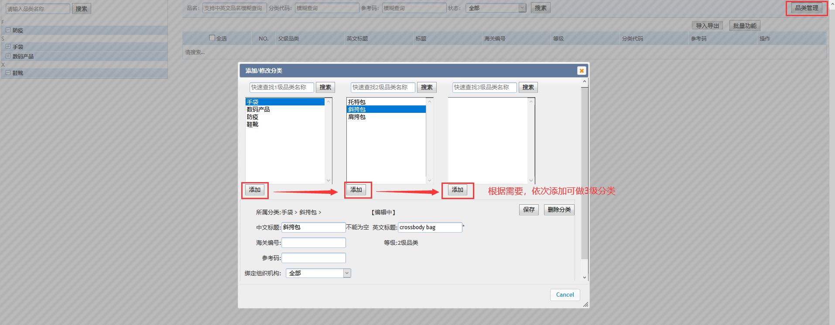This screenshot has height=325, width=835.
Task: Open the 绑定组织机构 dropdown
Action: (347, 273)
